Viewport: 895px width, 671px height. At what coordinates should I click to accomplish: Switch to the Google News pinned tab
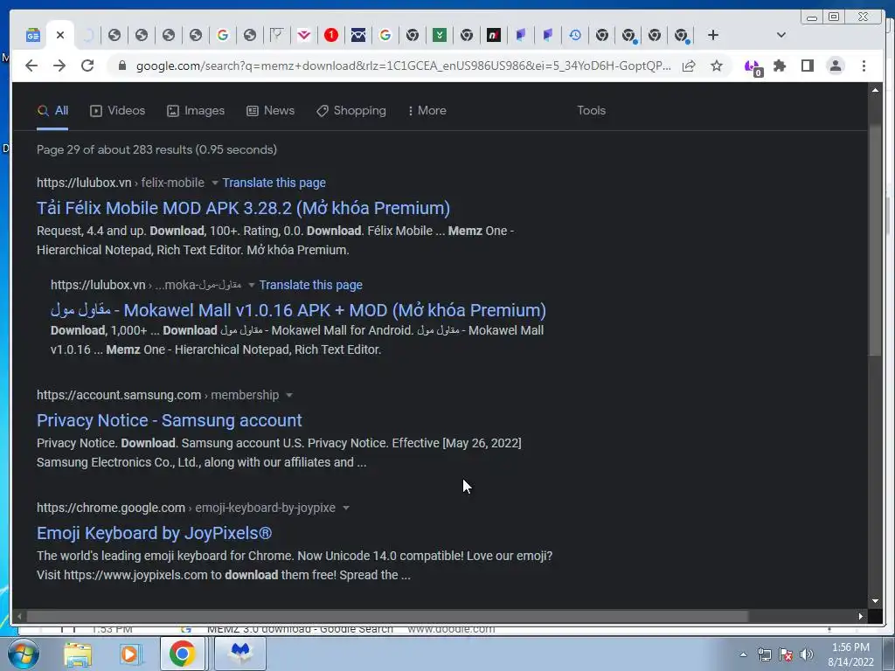coord(33,35)
